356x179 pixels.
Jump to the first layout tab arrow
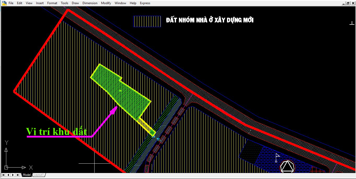4,175
